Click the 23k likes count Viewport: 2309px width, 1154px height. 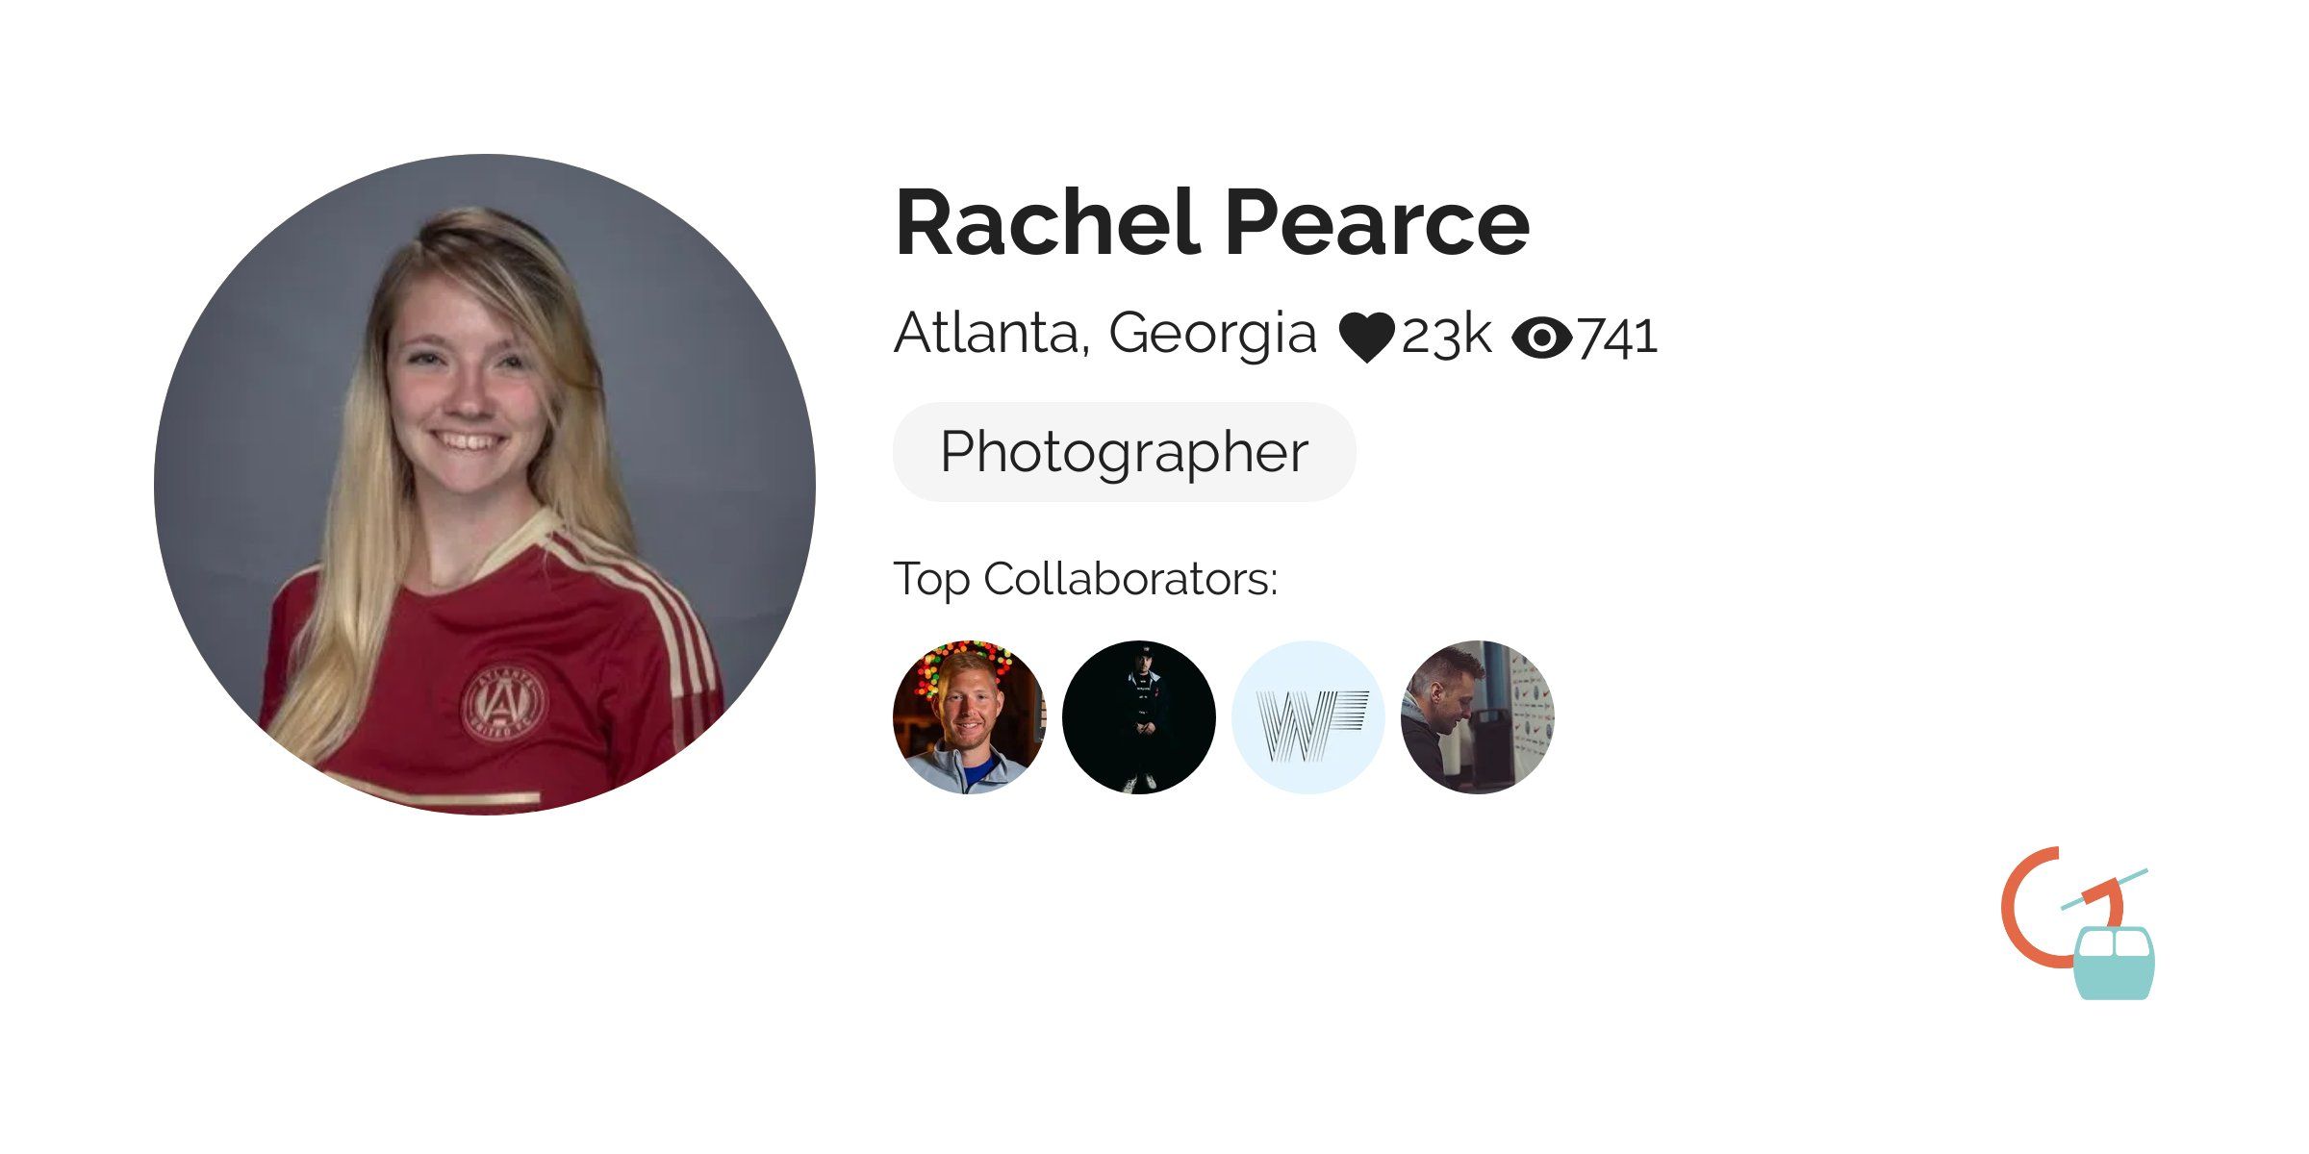(1446, 338)
